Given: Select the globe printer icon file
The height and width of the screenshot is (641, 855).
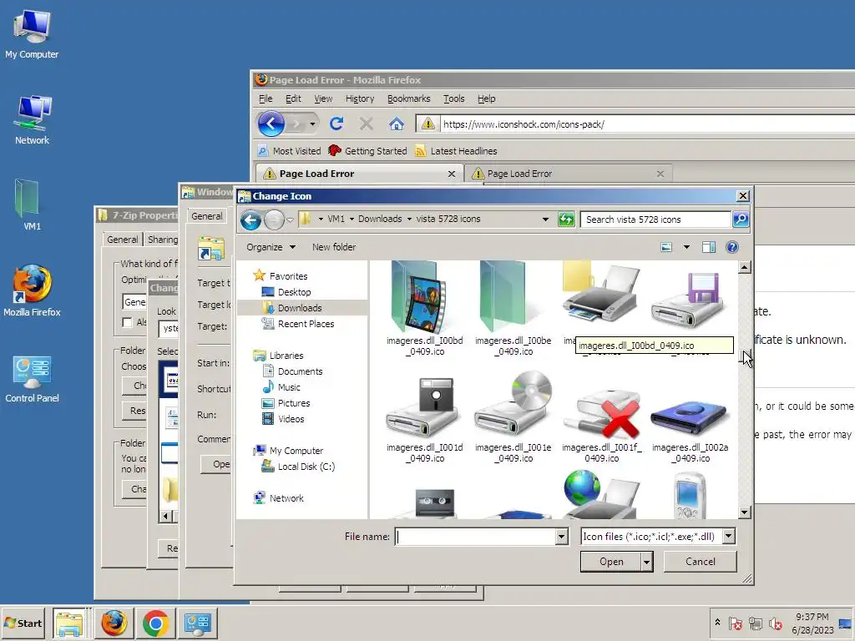Looking at the screenshot, I should coord(601,495).
